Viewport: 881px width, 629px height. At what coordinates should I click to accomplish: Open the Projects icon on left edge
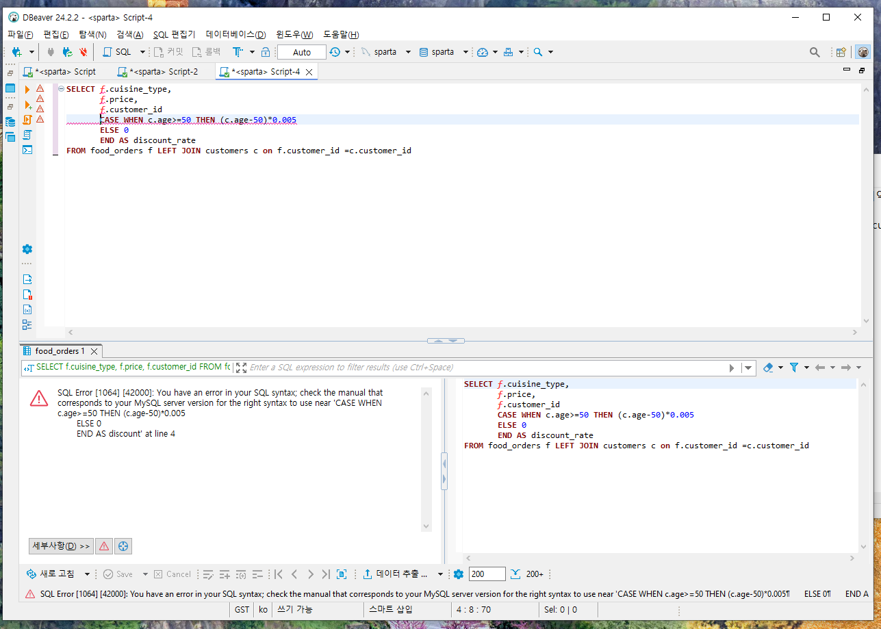[x=10, y=137]
